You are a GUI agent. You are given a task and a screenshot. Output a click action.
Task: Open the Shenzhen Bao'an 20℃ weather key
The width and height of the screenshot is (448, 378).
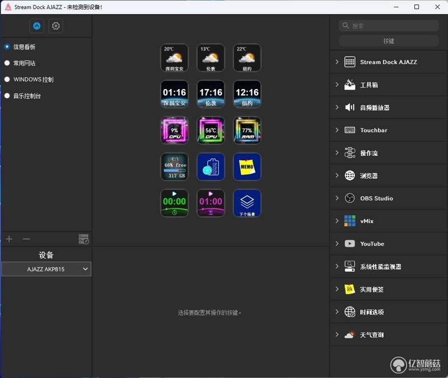[174, 58]
